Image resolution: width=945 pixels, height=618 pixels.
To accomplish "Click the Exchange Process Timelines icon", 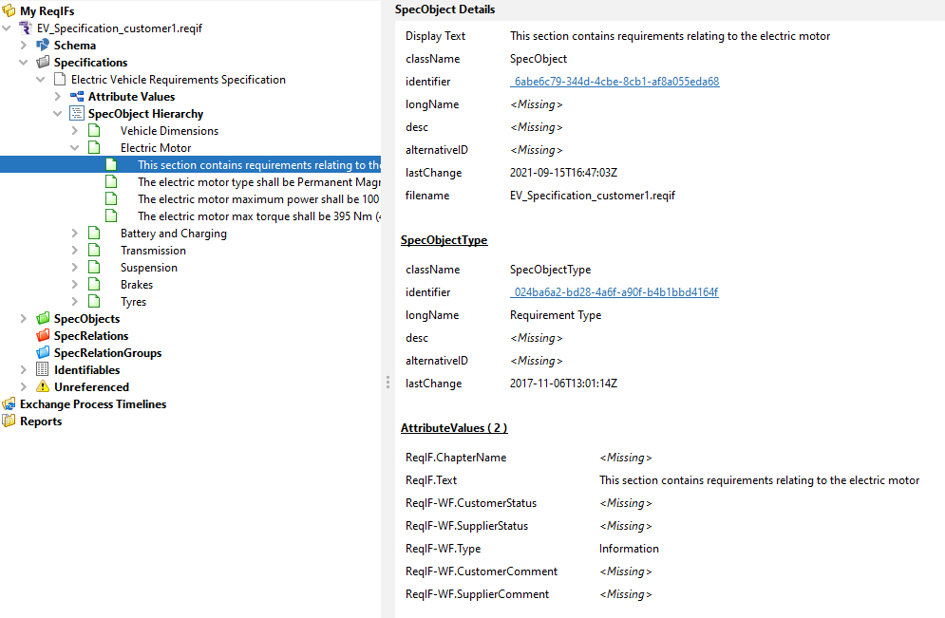I will coord(9,404).
